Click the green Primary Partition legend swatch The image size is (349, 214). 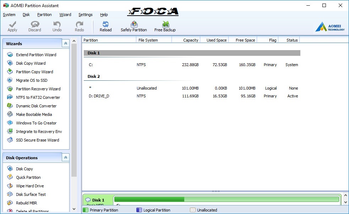(86, 210)
